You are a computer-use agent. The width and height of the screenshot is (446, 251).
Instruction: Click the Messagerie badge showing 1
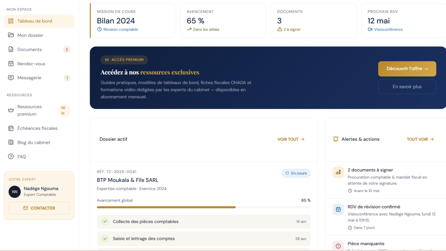[x=67, y=78]
